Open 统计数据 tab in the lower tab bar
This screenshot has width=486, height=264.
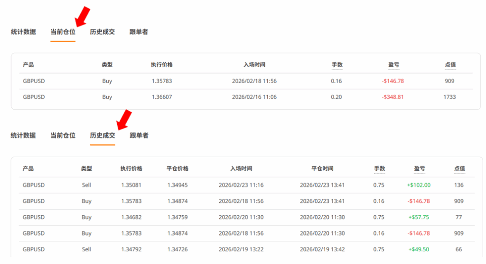(x=23, y=135)
